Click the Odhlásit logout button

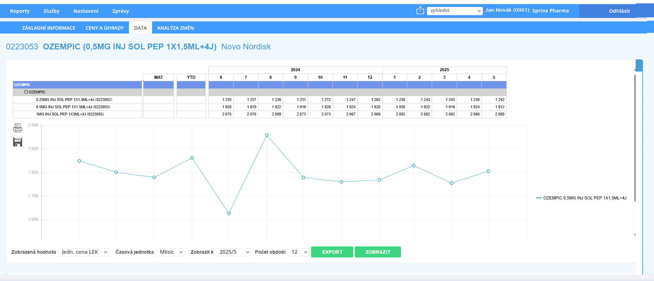click(x=619, y=11)
